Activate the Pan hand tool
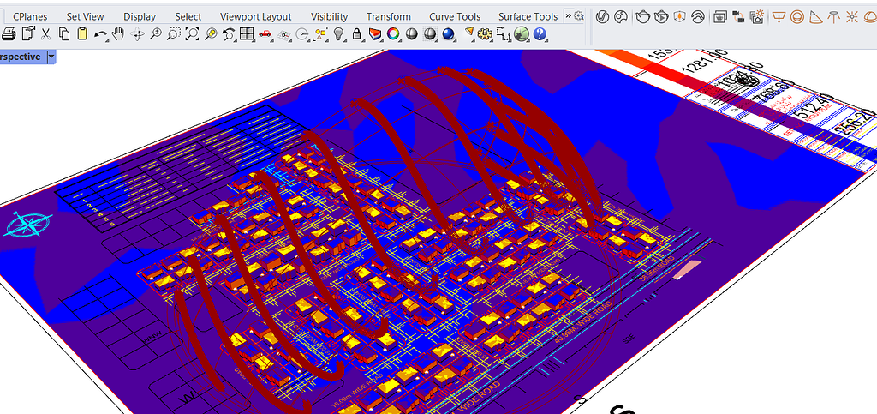This screenshot has width=877, height=414. 118,34
